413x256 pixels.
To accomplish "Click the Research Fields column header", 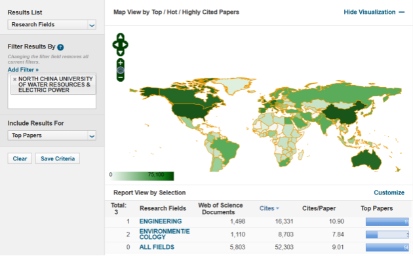I will [163, 208].
